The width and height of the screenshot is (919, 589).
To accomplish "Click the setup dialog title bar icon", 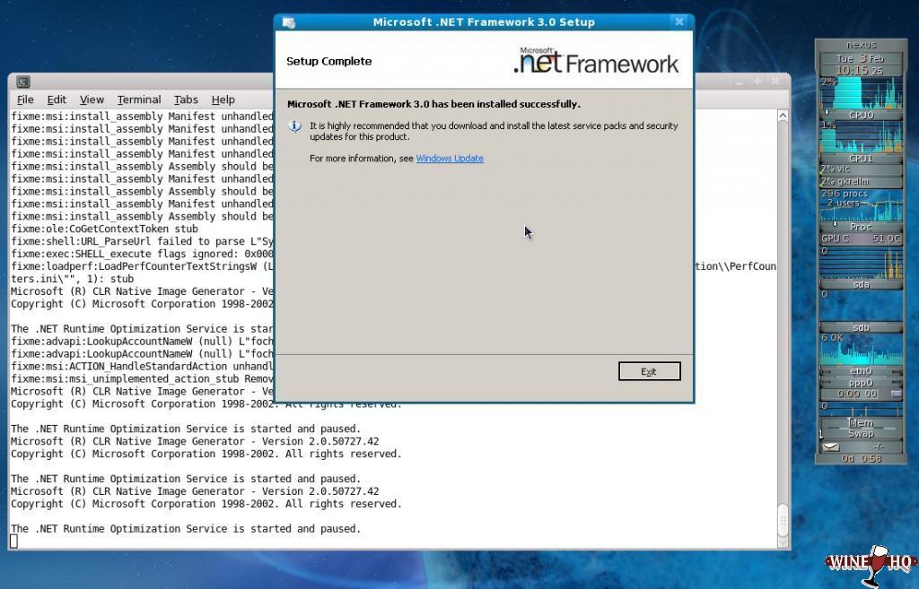I will point(288,22).
